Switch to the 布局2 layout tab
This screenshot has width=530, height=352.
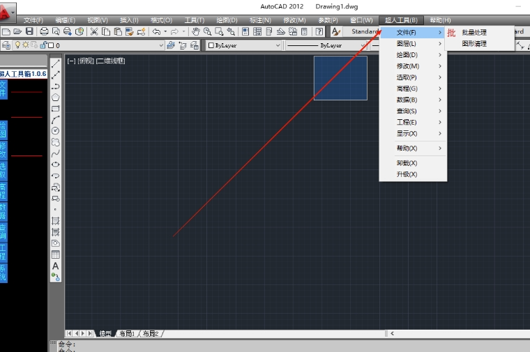(x=151, y=334)
